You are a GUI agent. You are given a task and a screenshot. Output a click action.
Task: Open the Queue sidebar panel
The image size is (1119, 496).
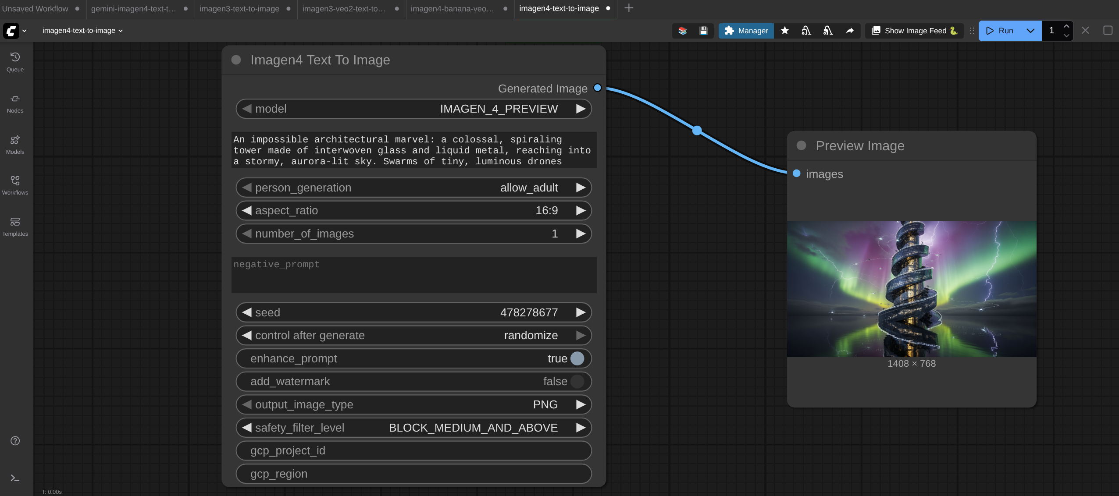click(x=15, y=62)
